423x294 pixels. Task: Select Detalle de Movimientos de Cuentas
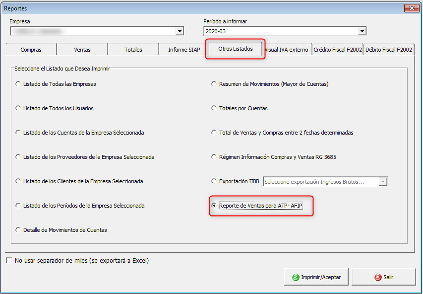pos(19,230)
